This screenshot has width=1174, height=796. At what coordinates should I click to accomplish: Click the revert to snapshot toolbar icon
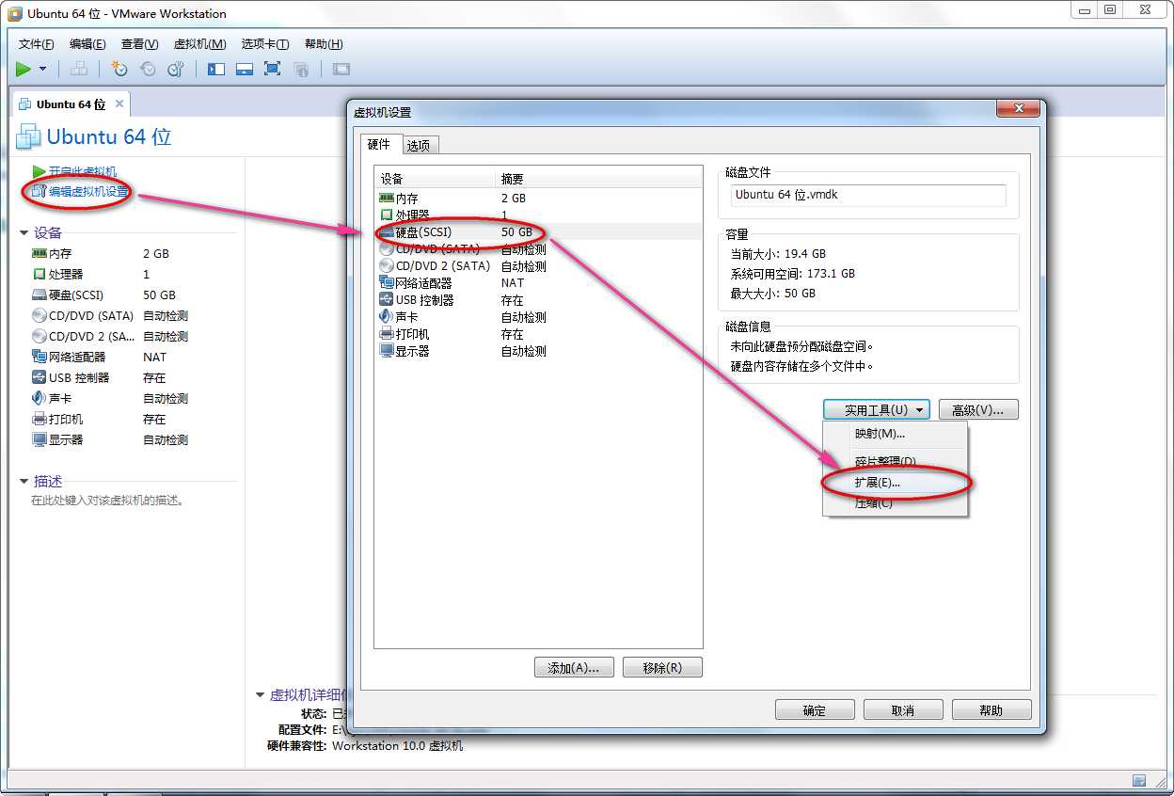point(148,69)
